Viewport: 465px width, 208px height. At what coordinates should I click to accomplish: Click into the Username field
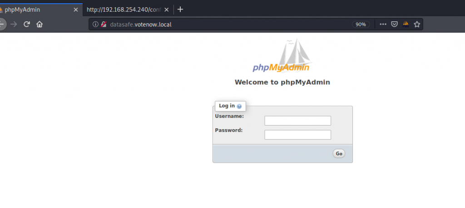(x=297, y=121)
